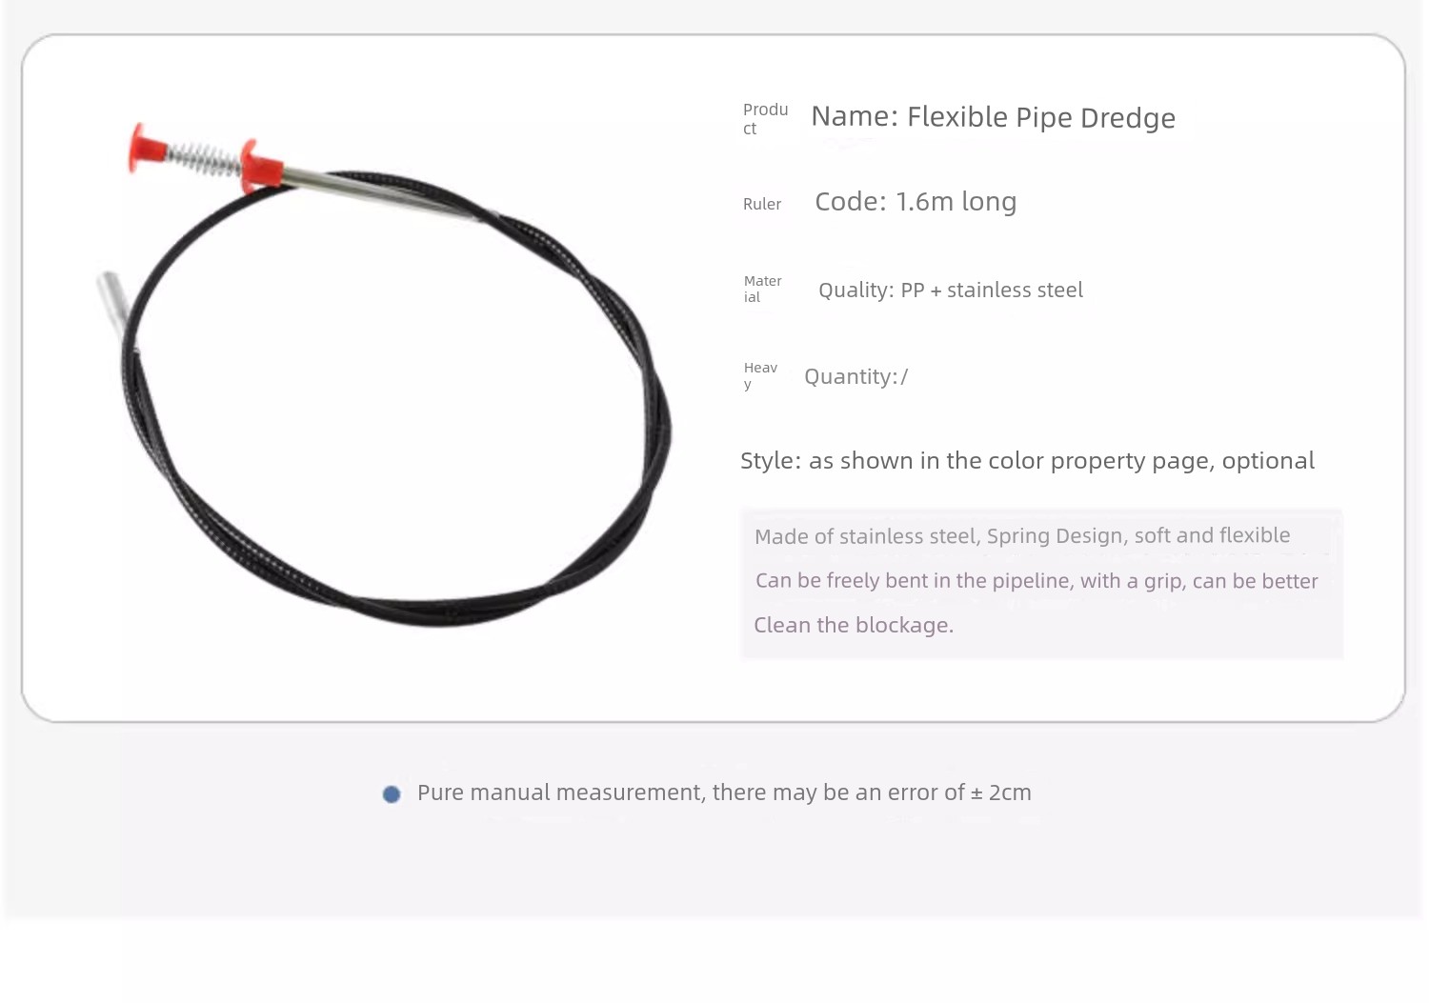Click the 'Style: as shown in the color property page' line
This screenshot has height=1003, width=1429.
point(1027,461)
